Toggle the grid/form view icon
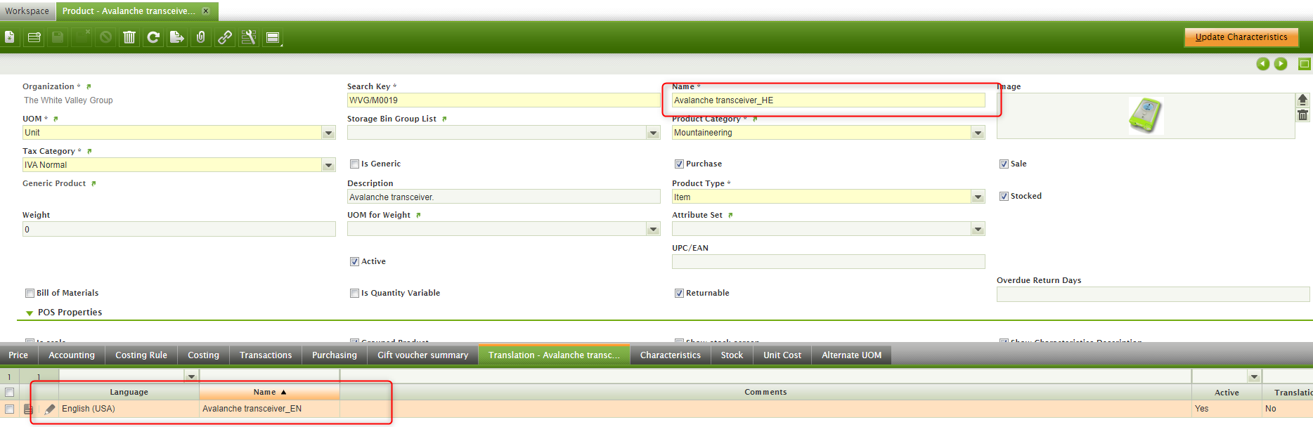Screen dimensions: 1313x427 pos(273,37)
